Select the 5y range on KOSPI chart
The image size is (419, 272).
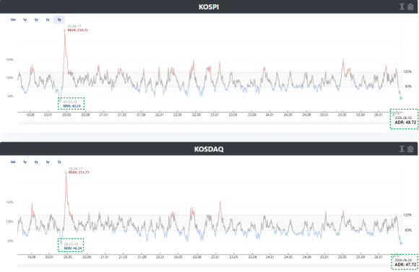(x=48, y=19)
